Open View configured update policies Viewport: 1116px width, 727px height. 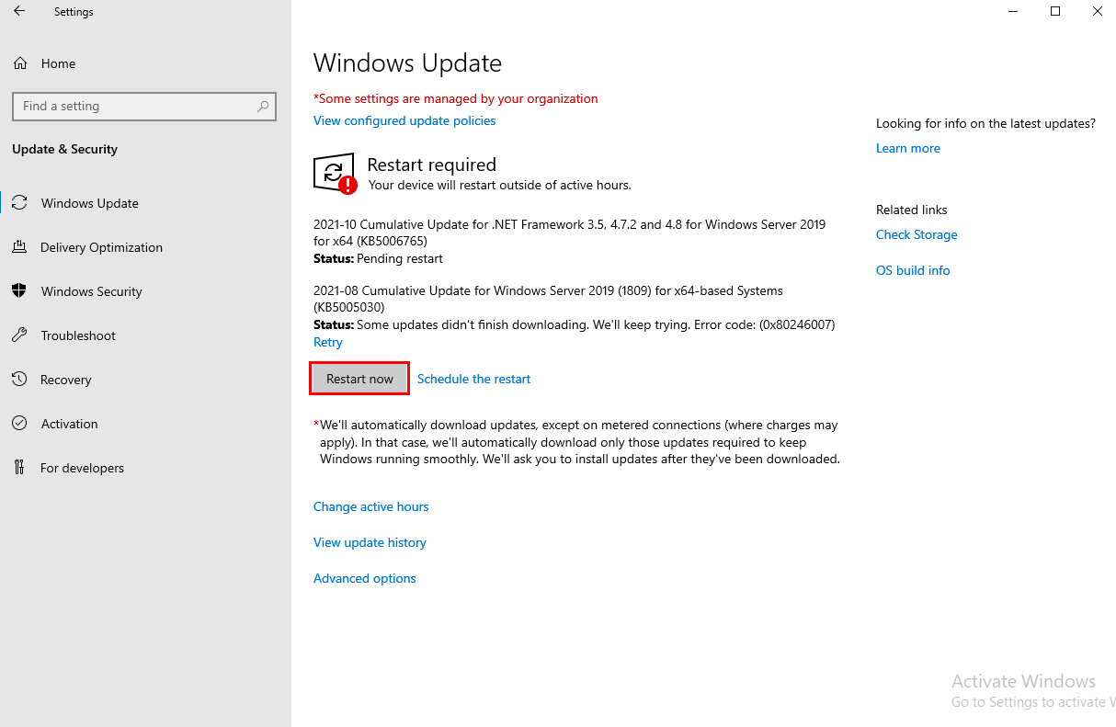tap(404, 120)
